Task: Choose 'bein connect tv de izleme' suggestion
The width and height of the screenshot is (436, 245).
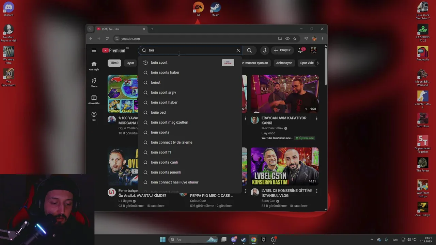Action: [x=190, y=142]
